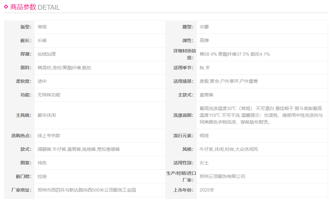Screen dimensions: 331x199
Task: Select the 主风格 value 都市休闲
Action: point(47,115)
